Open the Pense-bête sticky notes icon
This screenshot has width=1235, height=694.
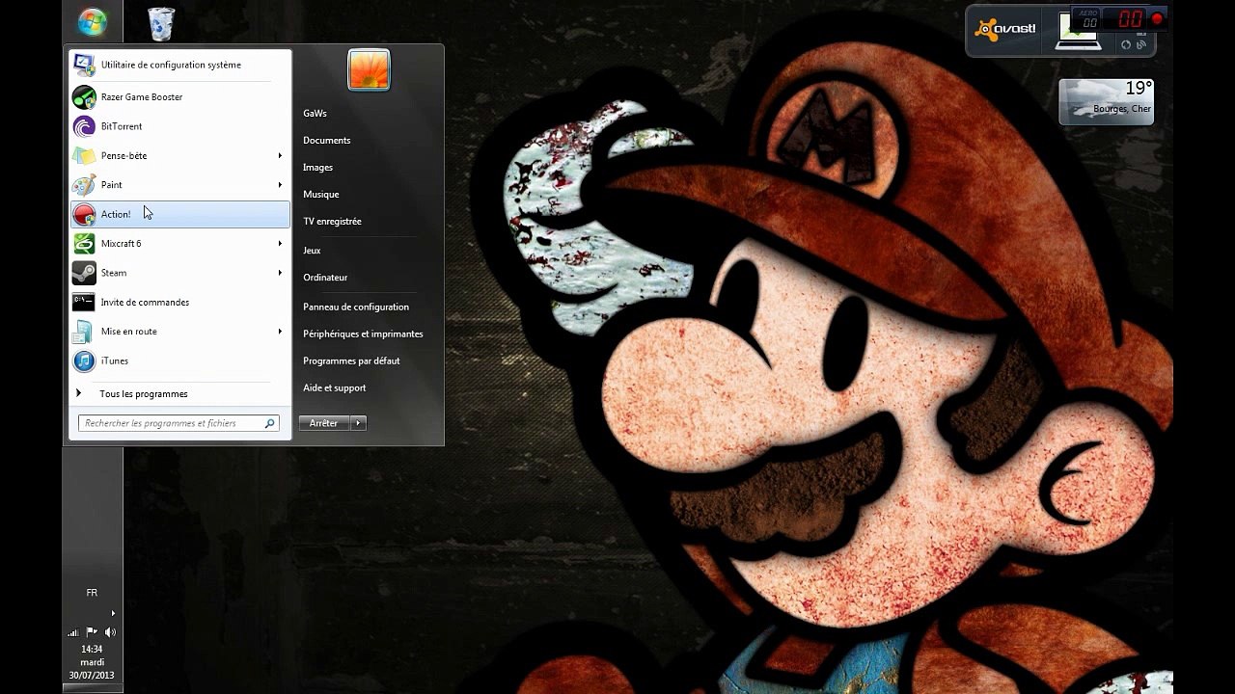point(85,155)
